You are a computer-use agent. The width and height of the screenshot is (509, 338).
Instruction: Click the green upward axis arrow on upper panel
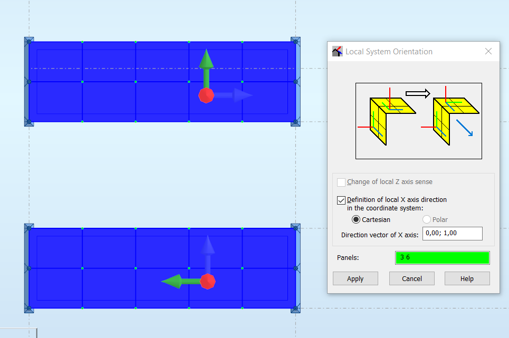[x=206, y=68]
